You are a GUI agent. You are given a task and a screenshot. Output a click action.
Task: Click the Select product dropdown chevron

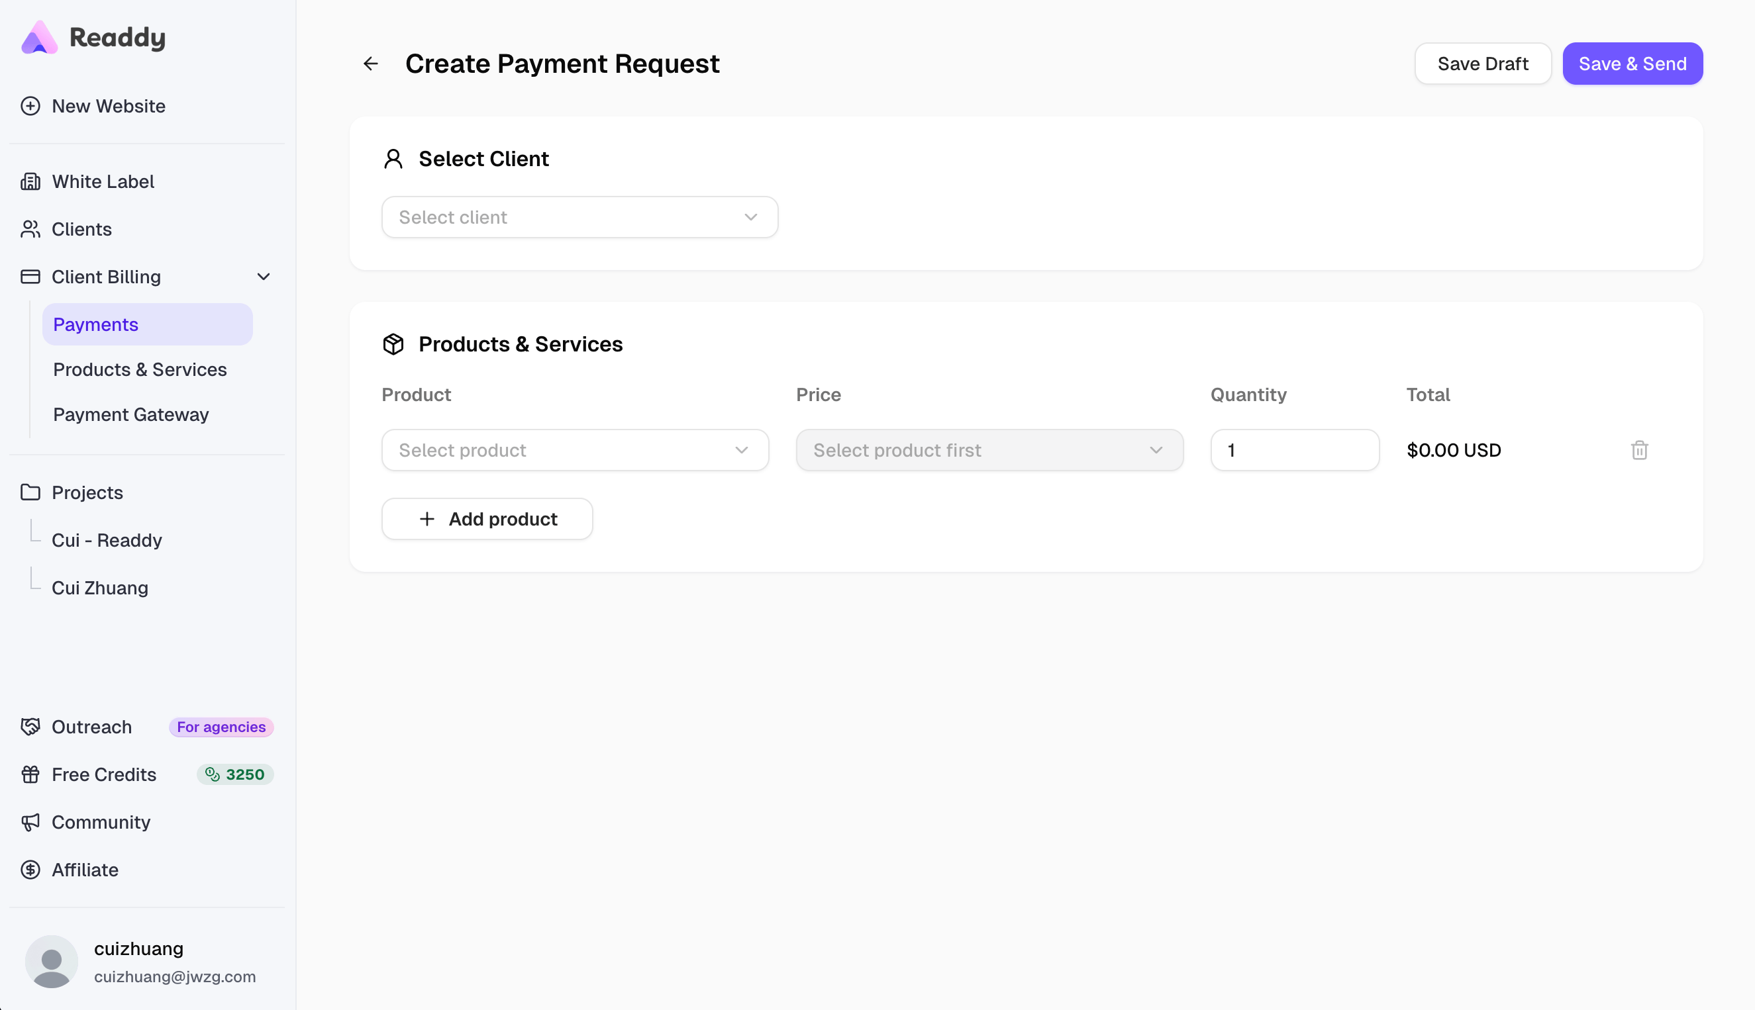(742, 450)
